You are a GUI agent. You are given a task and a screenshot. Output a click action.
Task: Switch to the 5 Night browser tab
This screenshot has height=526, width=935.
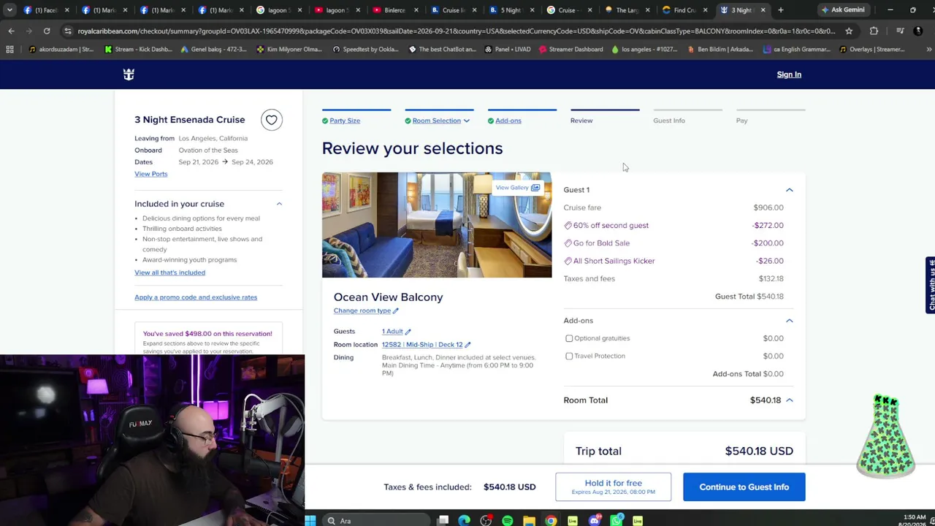(511, 9)
